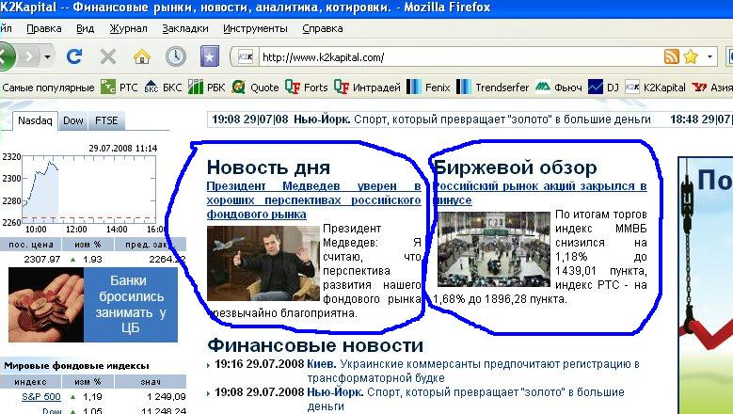The image size is (733, 414).
Task: Expand the URL bar dropdown arrow
Action: pyautogui.click(x=710, y=57)
